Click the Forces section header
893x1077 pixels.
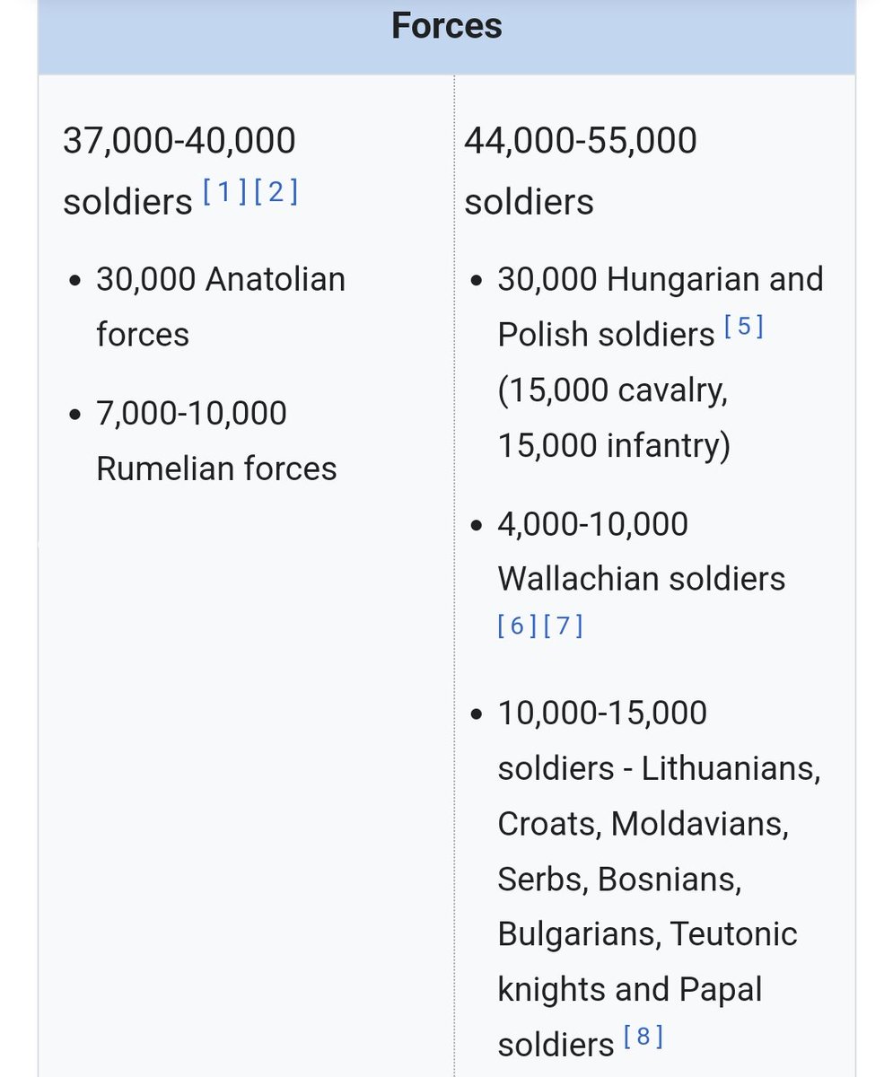coord(446,25)
